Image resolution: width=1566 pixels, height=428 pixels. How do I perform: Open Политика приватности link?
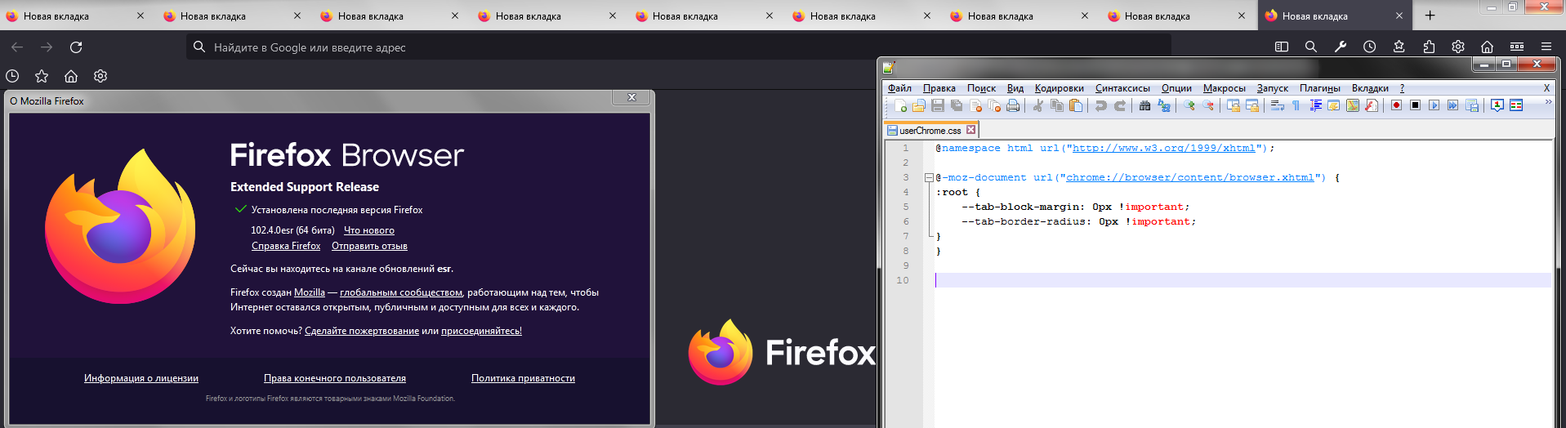pyautogui.click(x=523, y=378)
